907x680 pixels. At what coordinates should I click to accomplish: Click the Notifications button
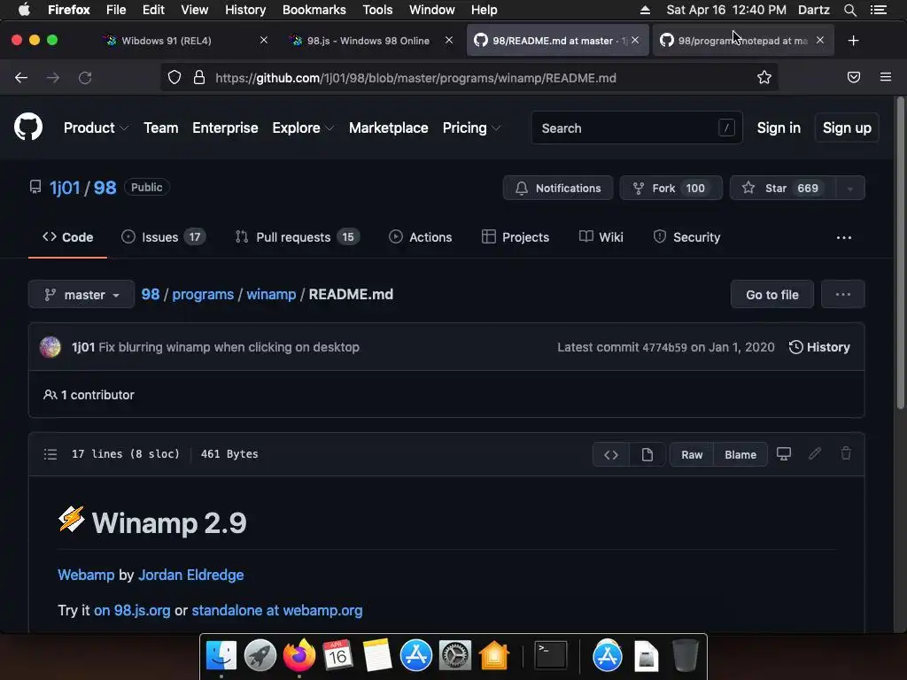point(558,189)
